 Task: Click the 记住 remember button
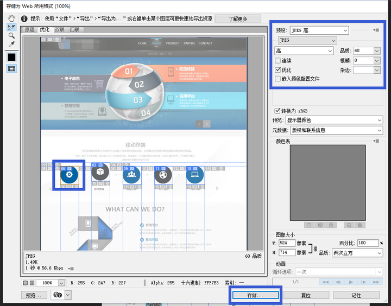[356, 295]
